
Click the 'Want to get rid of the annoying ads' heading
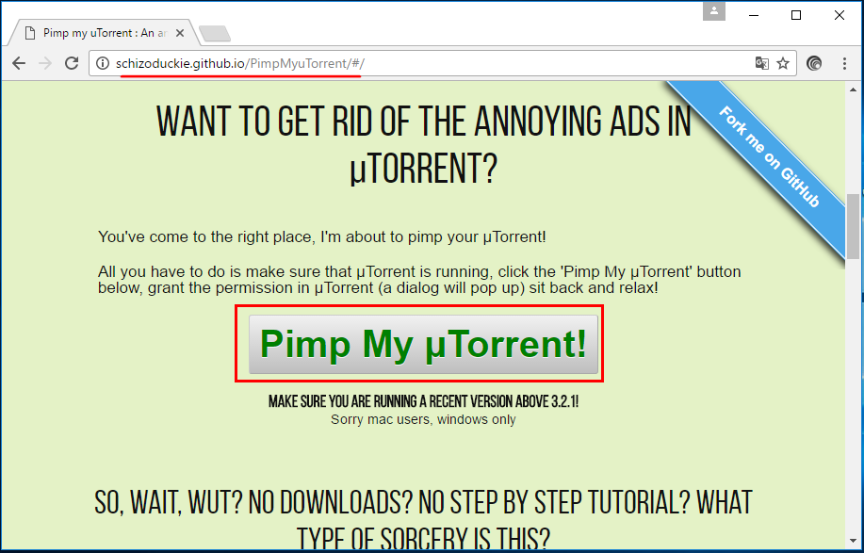coord(423,144)
